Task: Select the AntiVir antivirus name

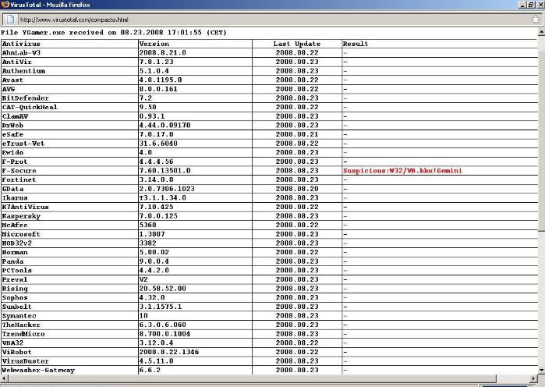Action: [x=16, y=62]
